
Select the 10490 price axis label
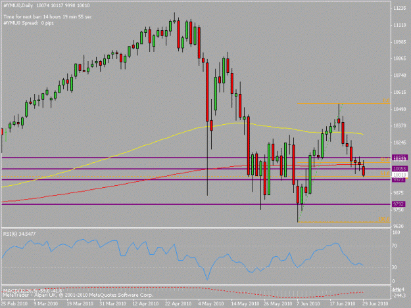(x=399, y=109)
